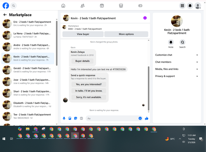Expand the Privacy & support section
Image resolution: width=206 pixels, height=152 pixels.
pos(177,76)
